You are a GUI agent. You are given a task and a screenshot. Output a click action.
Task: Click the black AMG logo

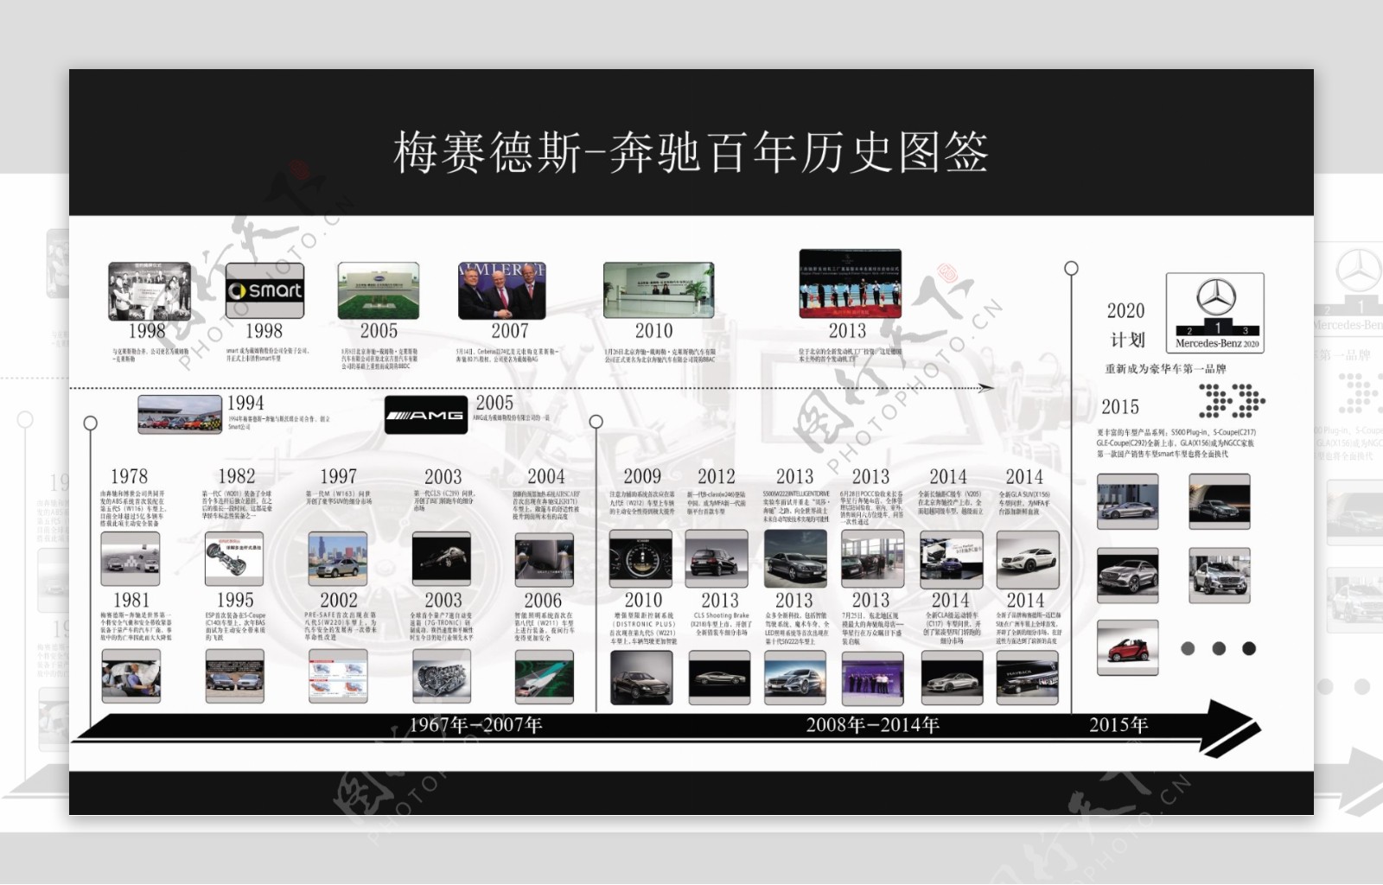pyautogui.click(x=426, y=416)
